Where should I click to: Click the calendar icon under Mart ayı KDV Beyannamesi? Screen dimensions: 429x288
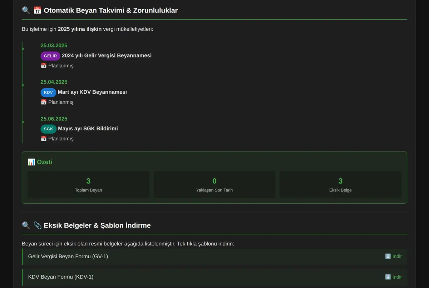point(44,102)
